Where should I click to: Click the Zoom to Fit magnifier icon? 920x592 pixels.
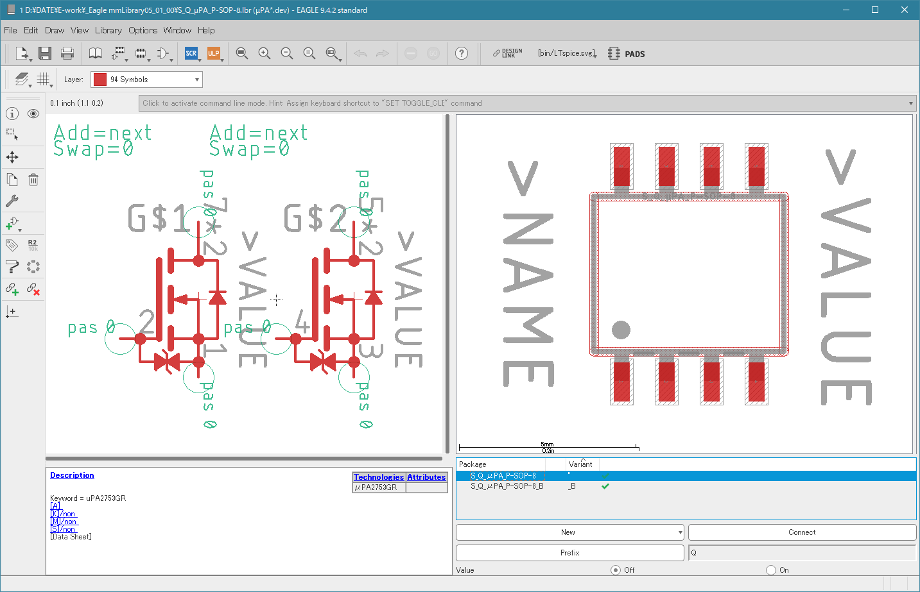[x=242, y=53]
